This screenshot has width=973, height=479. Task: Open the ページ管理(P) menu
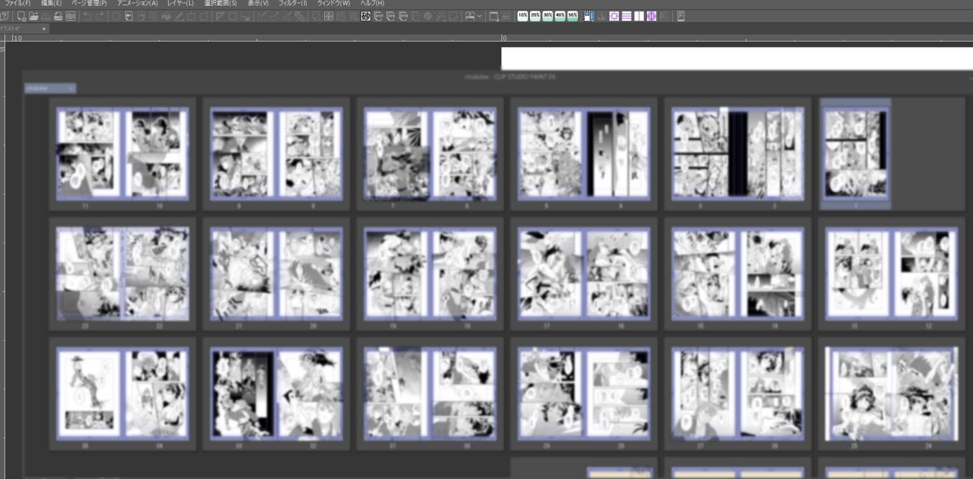[x=89, y=4]
